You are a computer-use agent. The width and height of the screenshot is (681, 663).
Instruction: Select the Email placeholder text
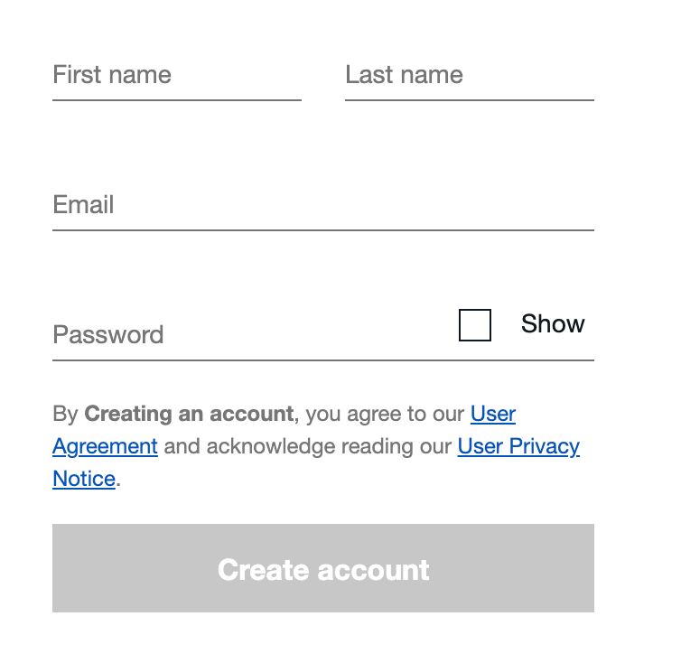click(83, 205)
